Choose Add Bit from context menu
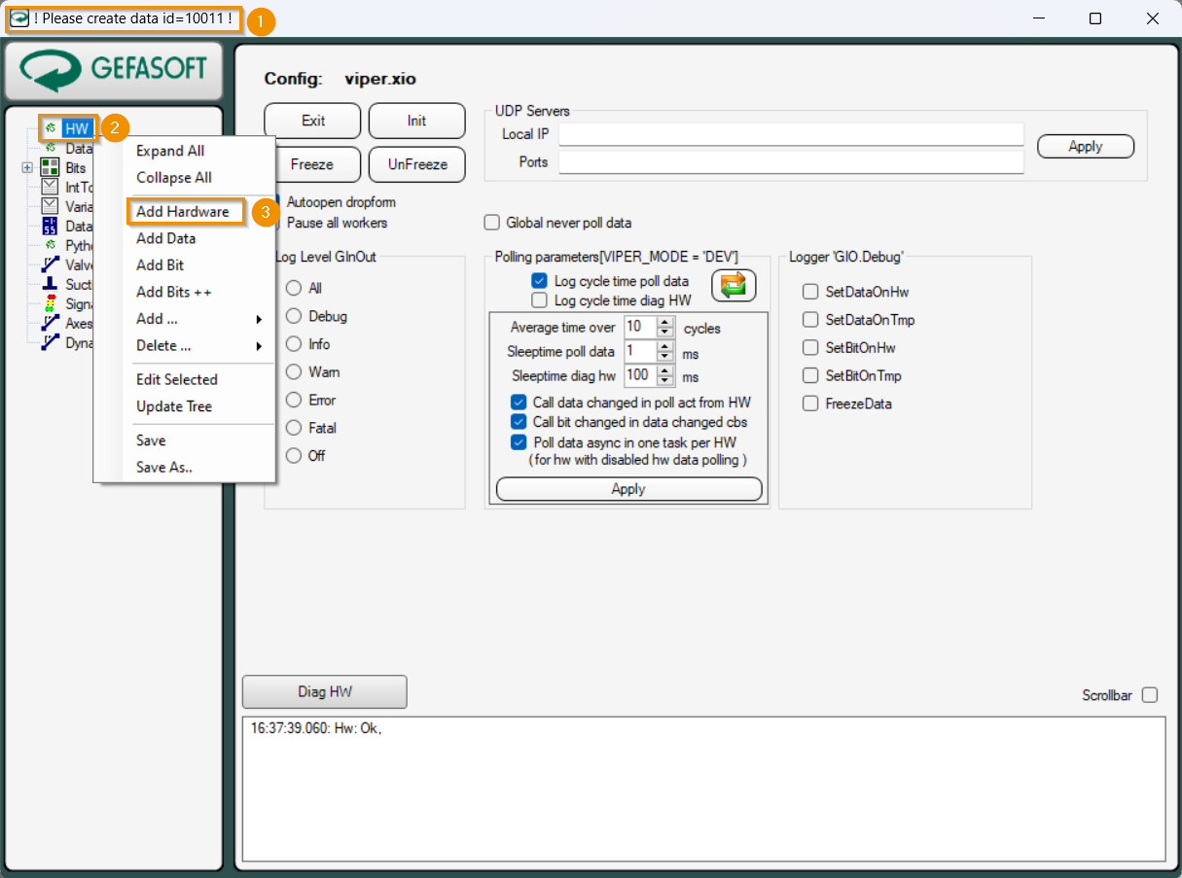The height and width of the screenshot is (878, 1182). [161, 264]
